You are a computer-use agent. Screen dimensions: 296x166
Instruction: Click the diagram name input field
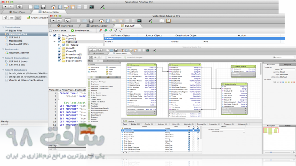point(288,69)
